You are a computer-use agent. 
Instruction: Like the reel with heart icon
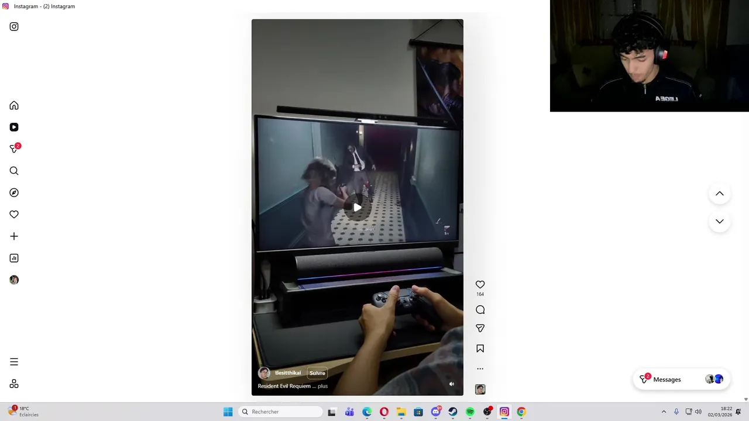[480, 284]
